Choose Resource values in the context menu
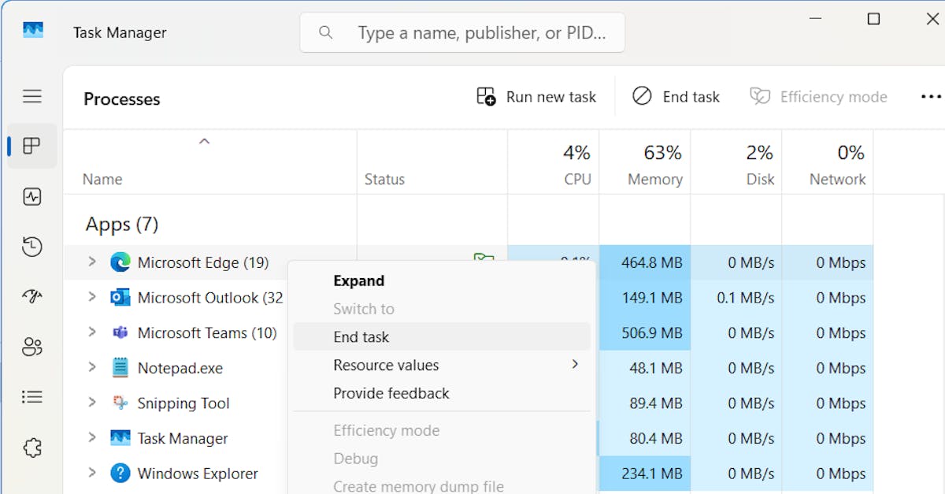The height and width of the screenshot is (494, 945). 442,365
